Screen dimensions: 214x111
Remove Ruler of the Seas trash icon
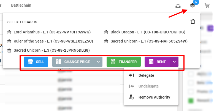tap(9, 41)
